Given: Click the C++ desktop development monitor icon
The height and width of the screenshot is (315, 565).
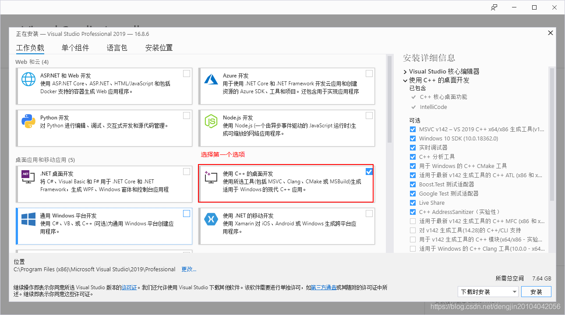Looking at the screenshot, I should 211,177.
